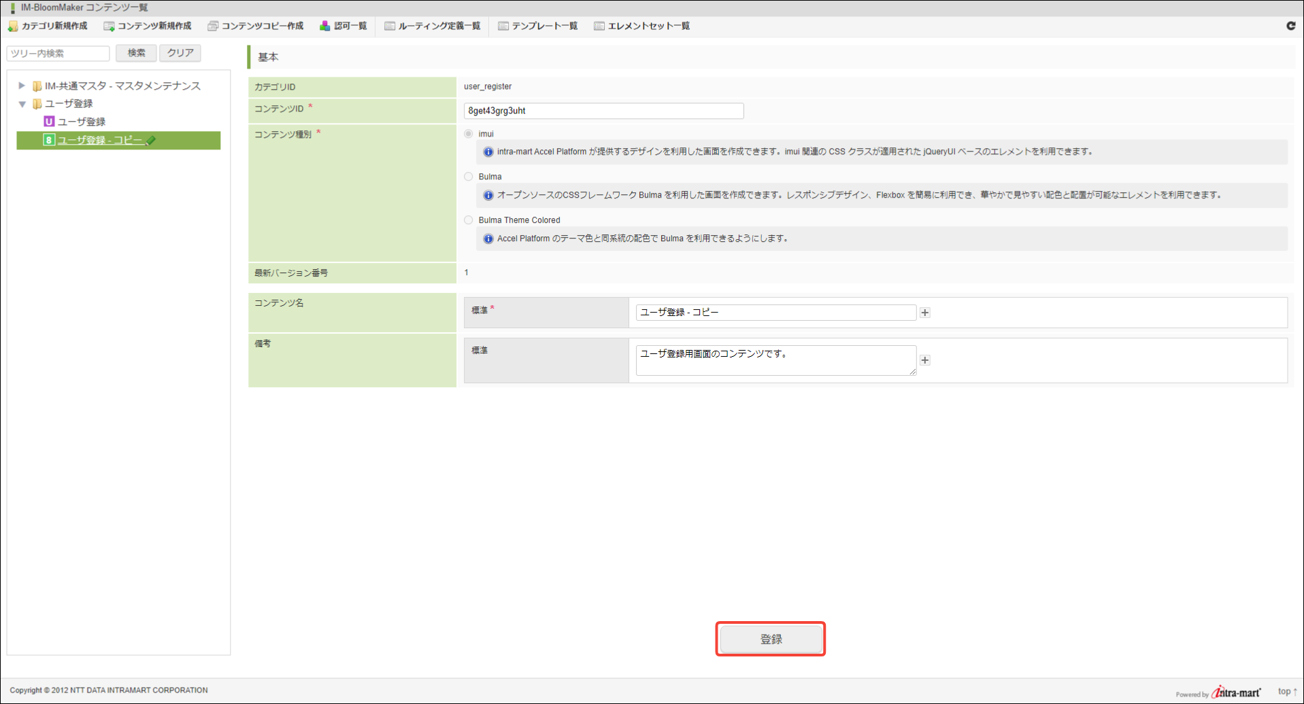This screenshot has width=1304, height=704.
Task: Click the plus icon beside 備考 textarea
Action: 925,360
